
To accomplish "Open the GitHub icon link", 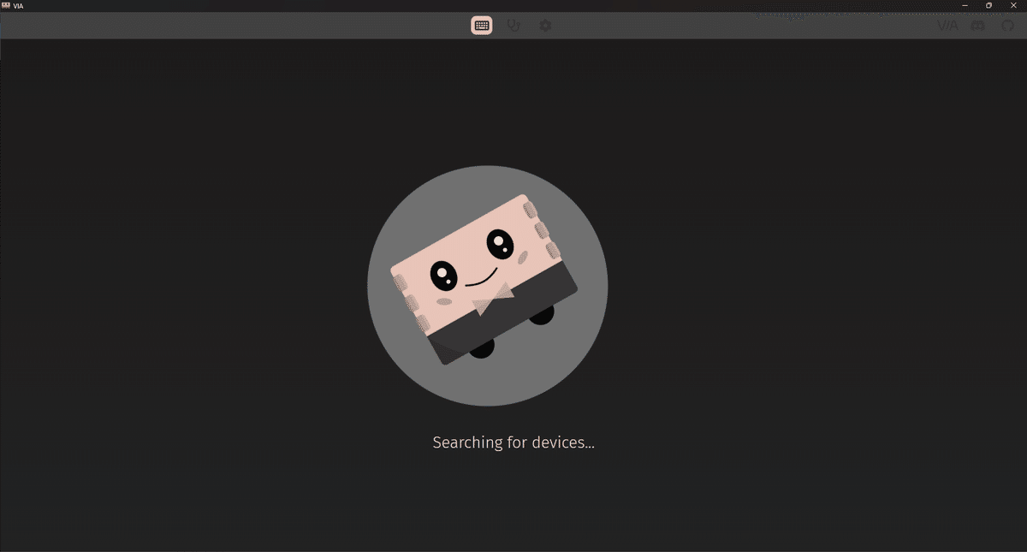I will (x=1007, y=26).
